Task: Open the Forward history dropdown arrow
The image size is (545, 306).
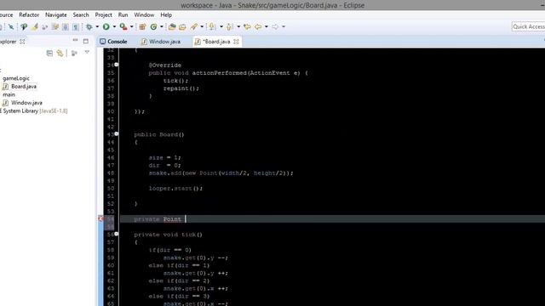Action: [x=284, y=26]
